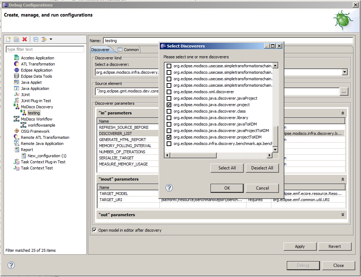Open the Select a discoverer combo dropdown
Image resolution: width=361 pixels, height=277 pixels.
point(344,72)
